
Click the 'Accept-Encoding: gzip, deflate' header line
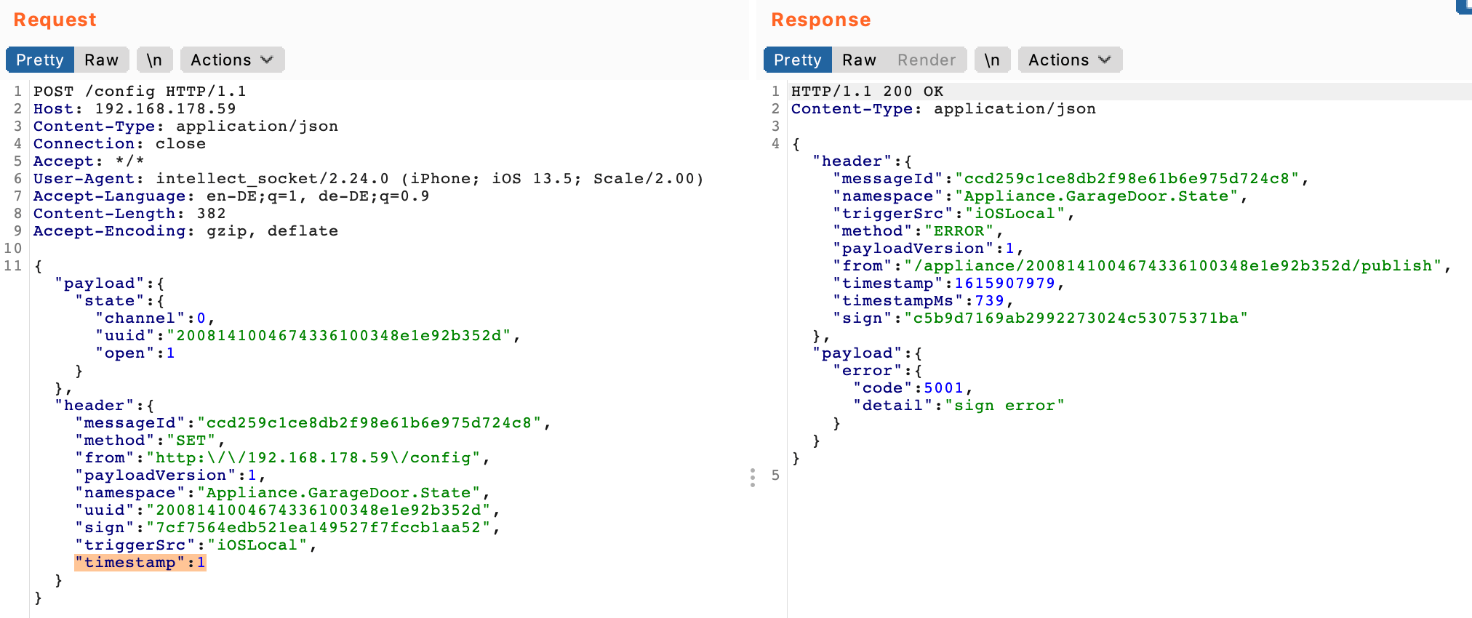pyautogui.click(x=185, y=231)
